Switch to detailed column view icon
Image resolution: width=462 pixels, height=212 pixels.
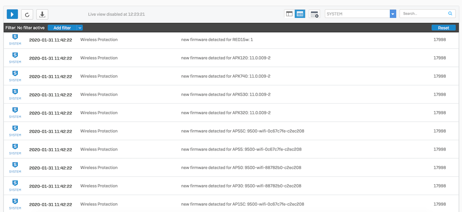(300, 14)
